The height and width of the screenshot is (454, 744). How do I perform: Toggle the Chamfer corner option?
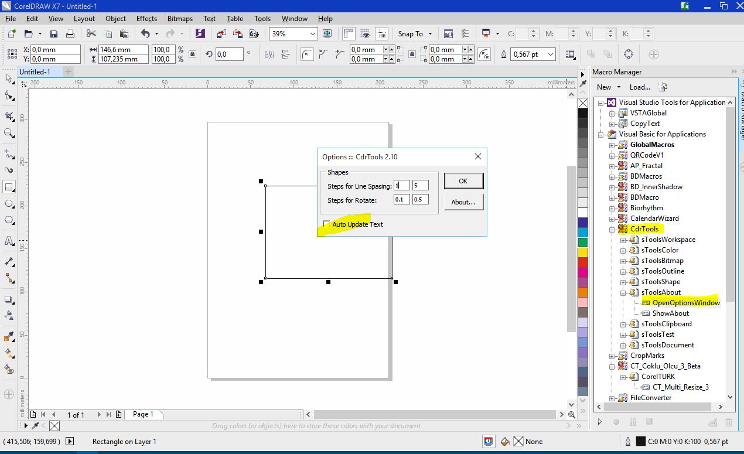(340, 54)
